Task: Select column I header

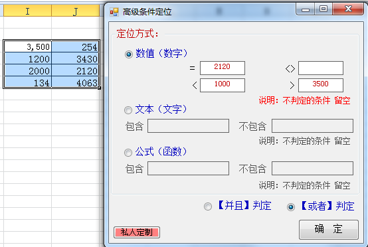Action: 27,11
